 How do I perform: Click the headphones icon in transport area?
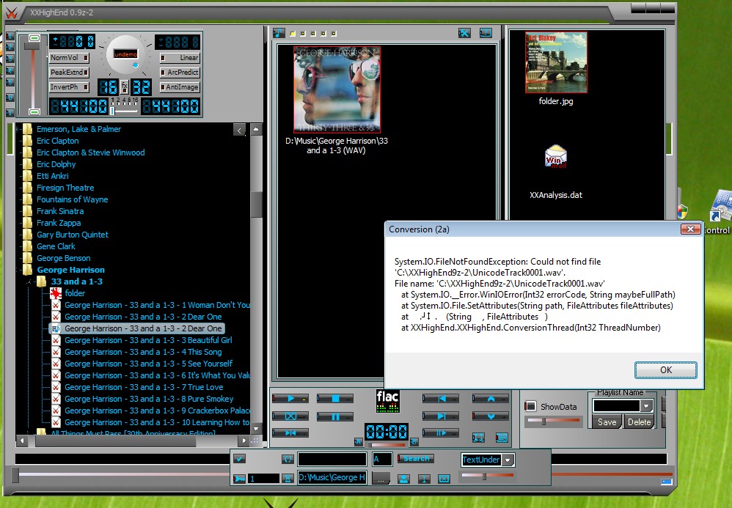click(x=478, y=438)
